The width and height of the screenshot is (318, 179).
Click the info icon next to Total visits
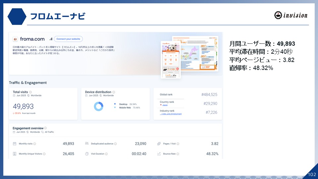tap(30, 92)
